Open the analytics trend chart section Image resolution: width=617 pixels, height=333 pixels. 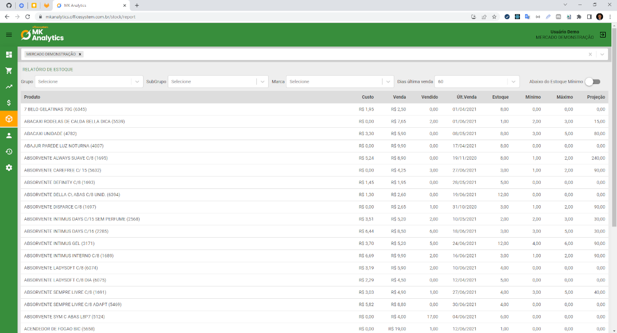8,87
